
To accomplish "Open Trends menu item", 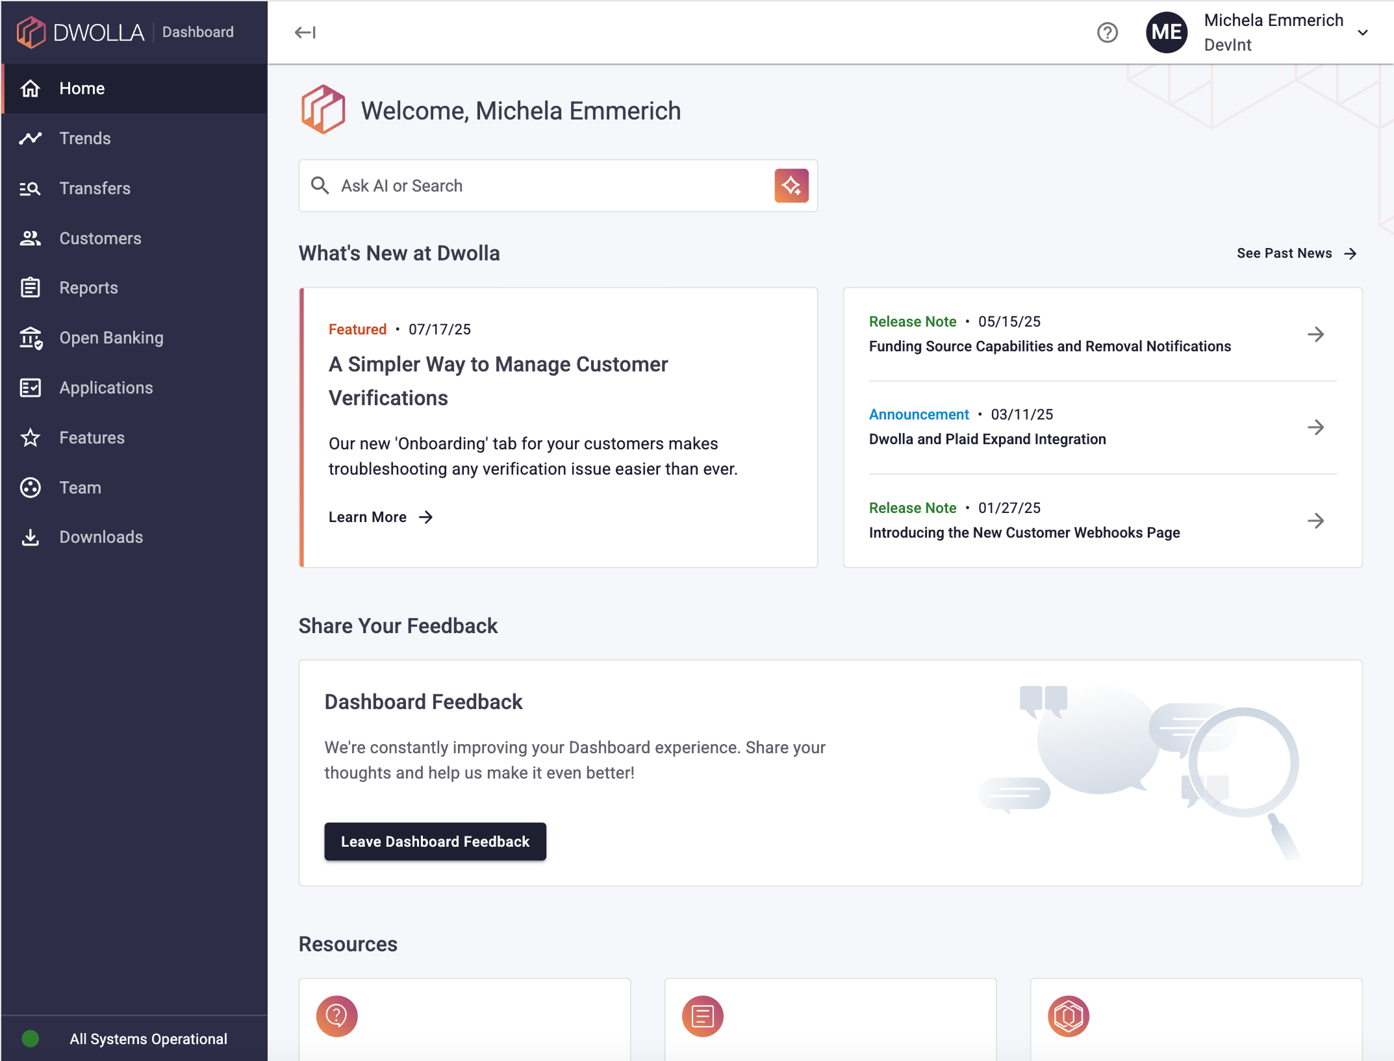I will [x=134, y=138].
